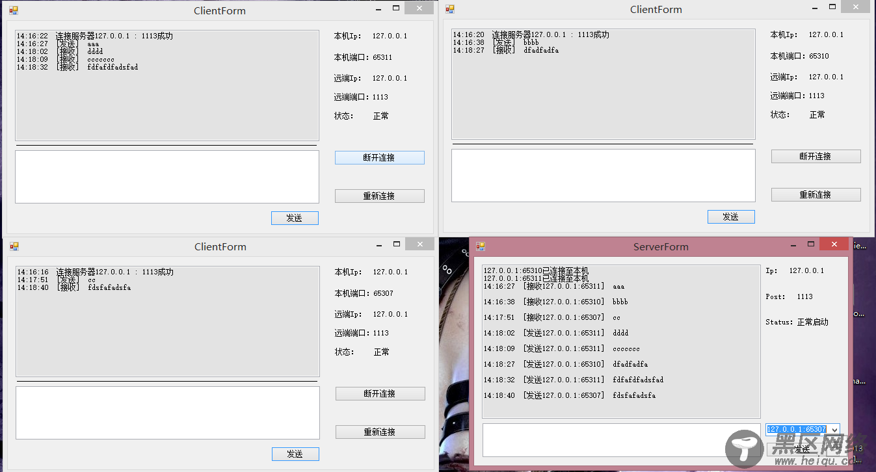Click the '本机端口: 65307' label

[364, 293]
